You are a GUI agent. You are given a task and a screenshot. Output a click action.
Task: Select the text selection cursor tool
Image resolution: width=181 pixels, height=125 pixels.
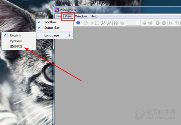(91, 23)
